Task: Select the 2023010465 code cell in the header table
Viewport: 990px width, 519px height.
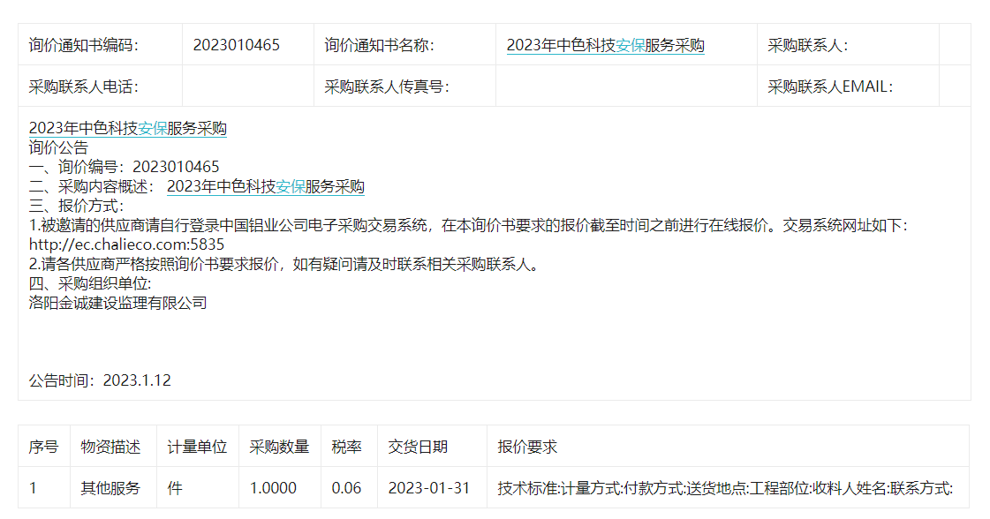Action: point(236,46)
